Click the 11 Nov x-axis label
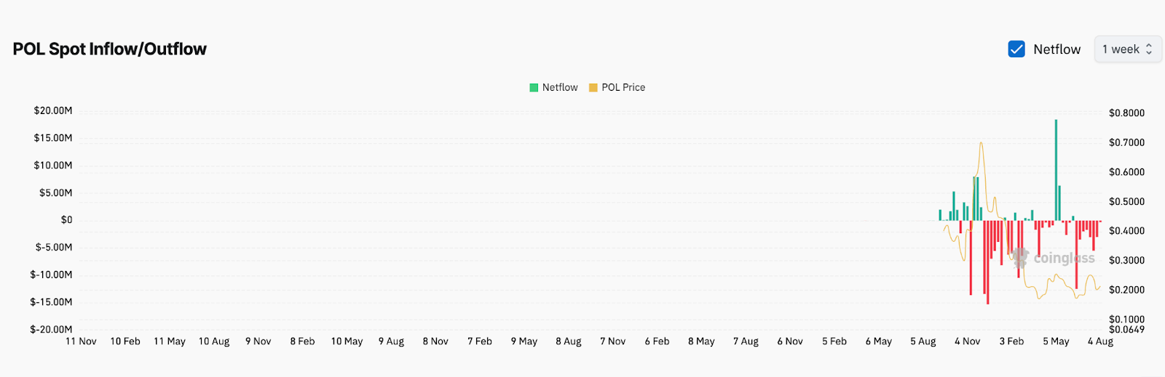 tap(81, 341)
